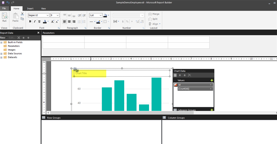Set paragraph alignment to right
The width and height of the screenshot is (277, 144).
click(74, 22)
